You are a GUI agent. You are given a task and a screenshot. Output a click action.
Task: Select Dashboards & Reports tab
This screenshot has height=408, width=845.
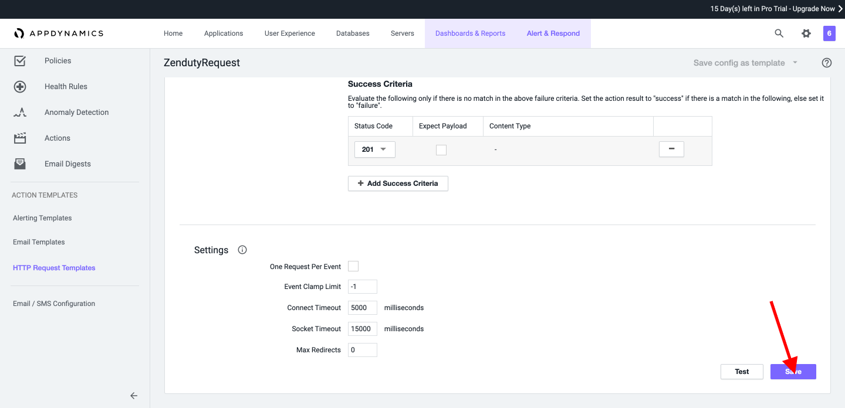[x=470, y=33]
